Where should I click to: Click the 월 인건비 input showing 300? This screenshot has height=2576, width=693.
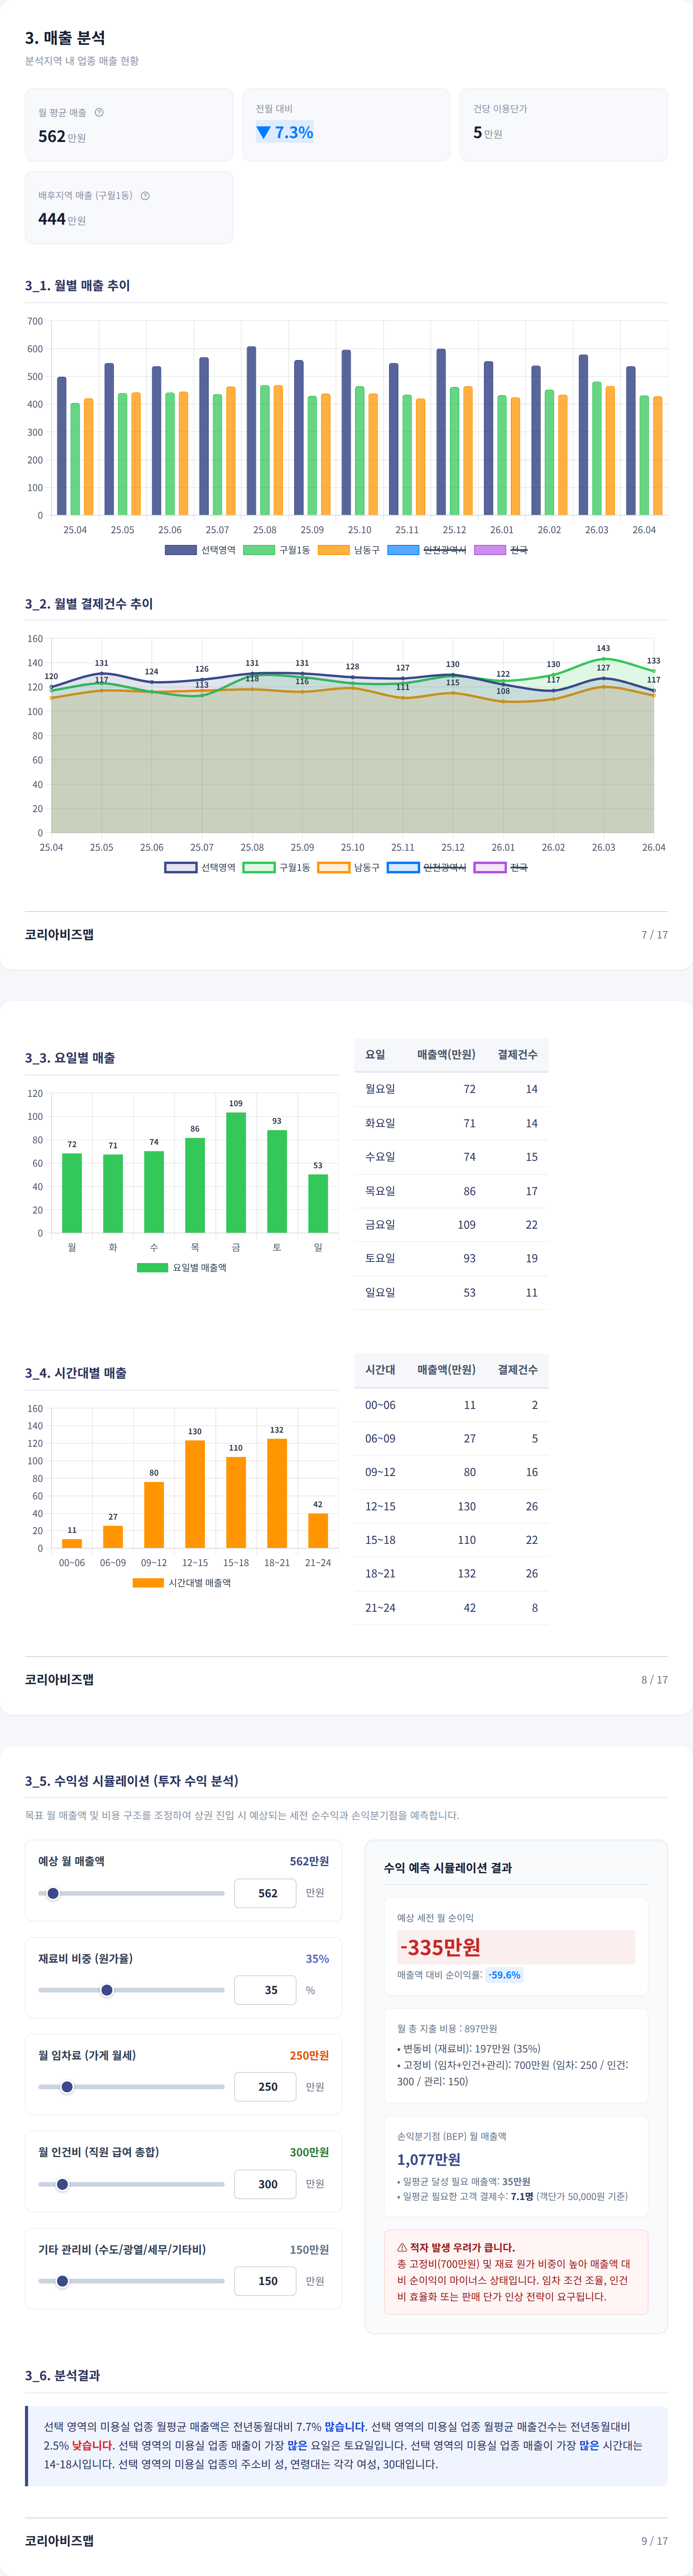tap(265, 2184)
